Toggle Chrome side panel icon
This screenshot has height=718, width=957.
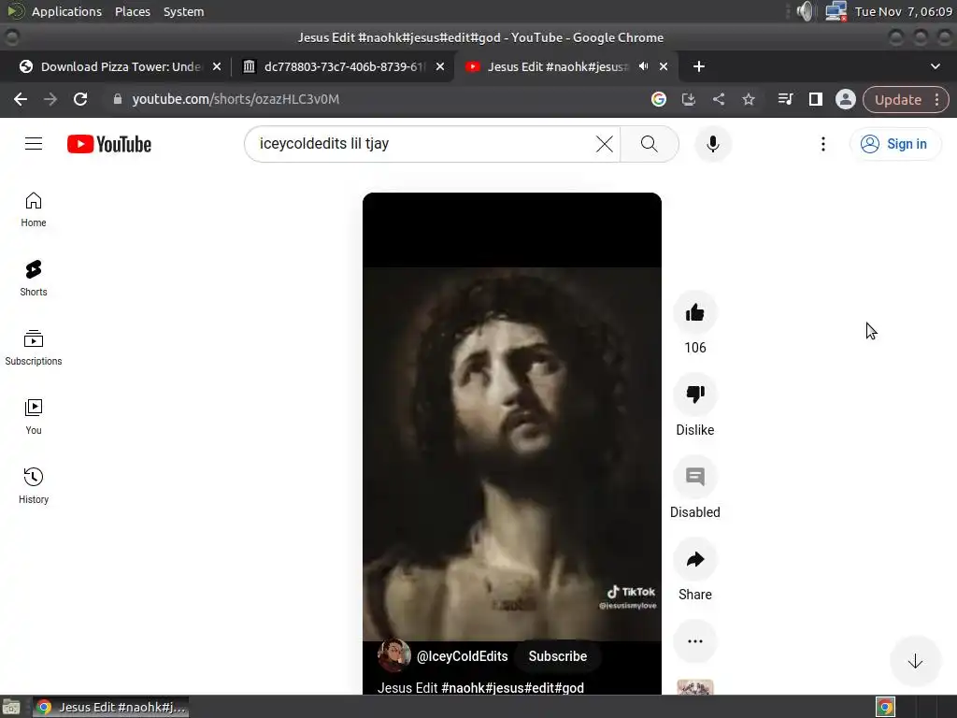point(815,99)
